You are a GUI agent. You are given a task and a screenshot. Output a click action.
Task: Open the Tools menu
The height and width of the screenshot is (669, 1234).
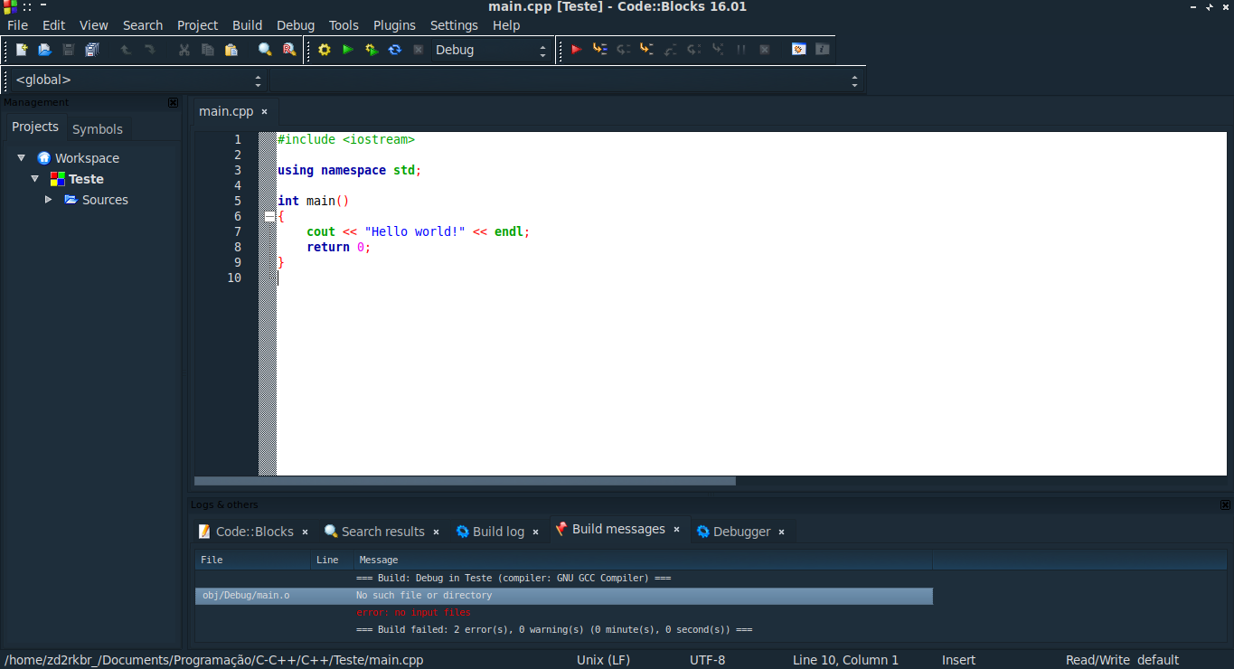click(344, 25)
